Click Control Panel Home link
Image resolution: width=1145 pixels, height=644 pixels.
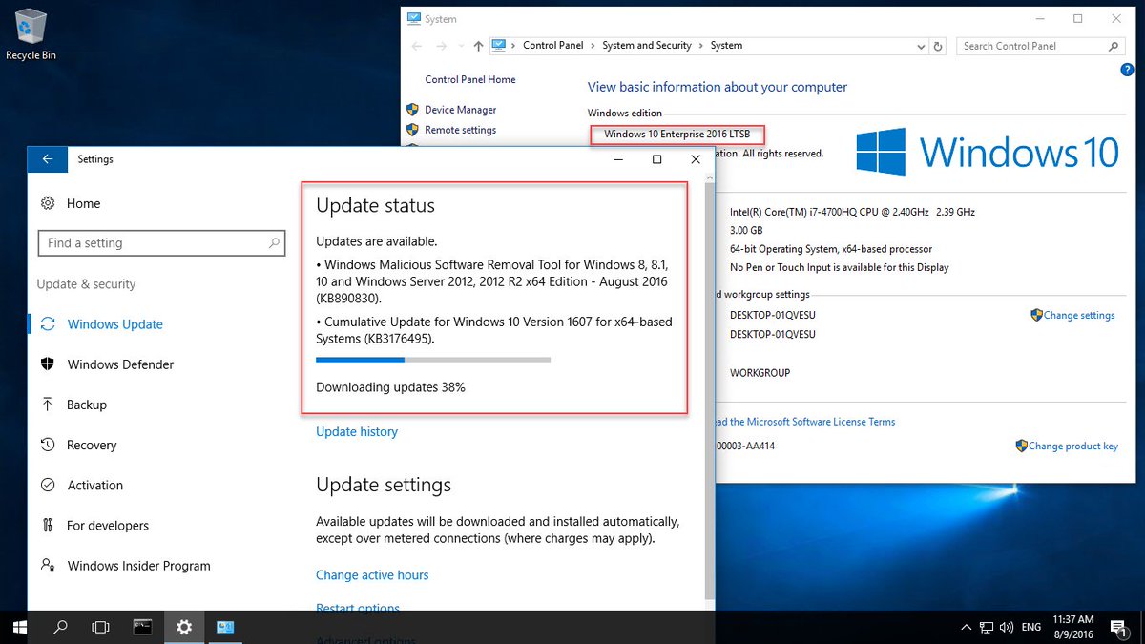click(470, 80)
